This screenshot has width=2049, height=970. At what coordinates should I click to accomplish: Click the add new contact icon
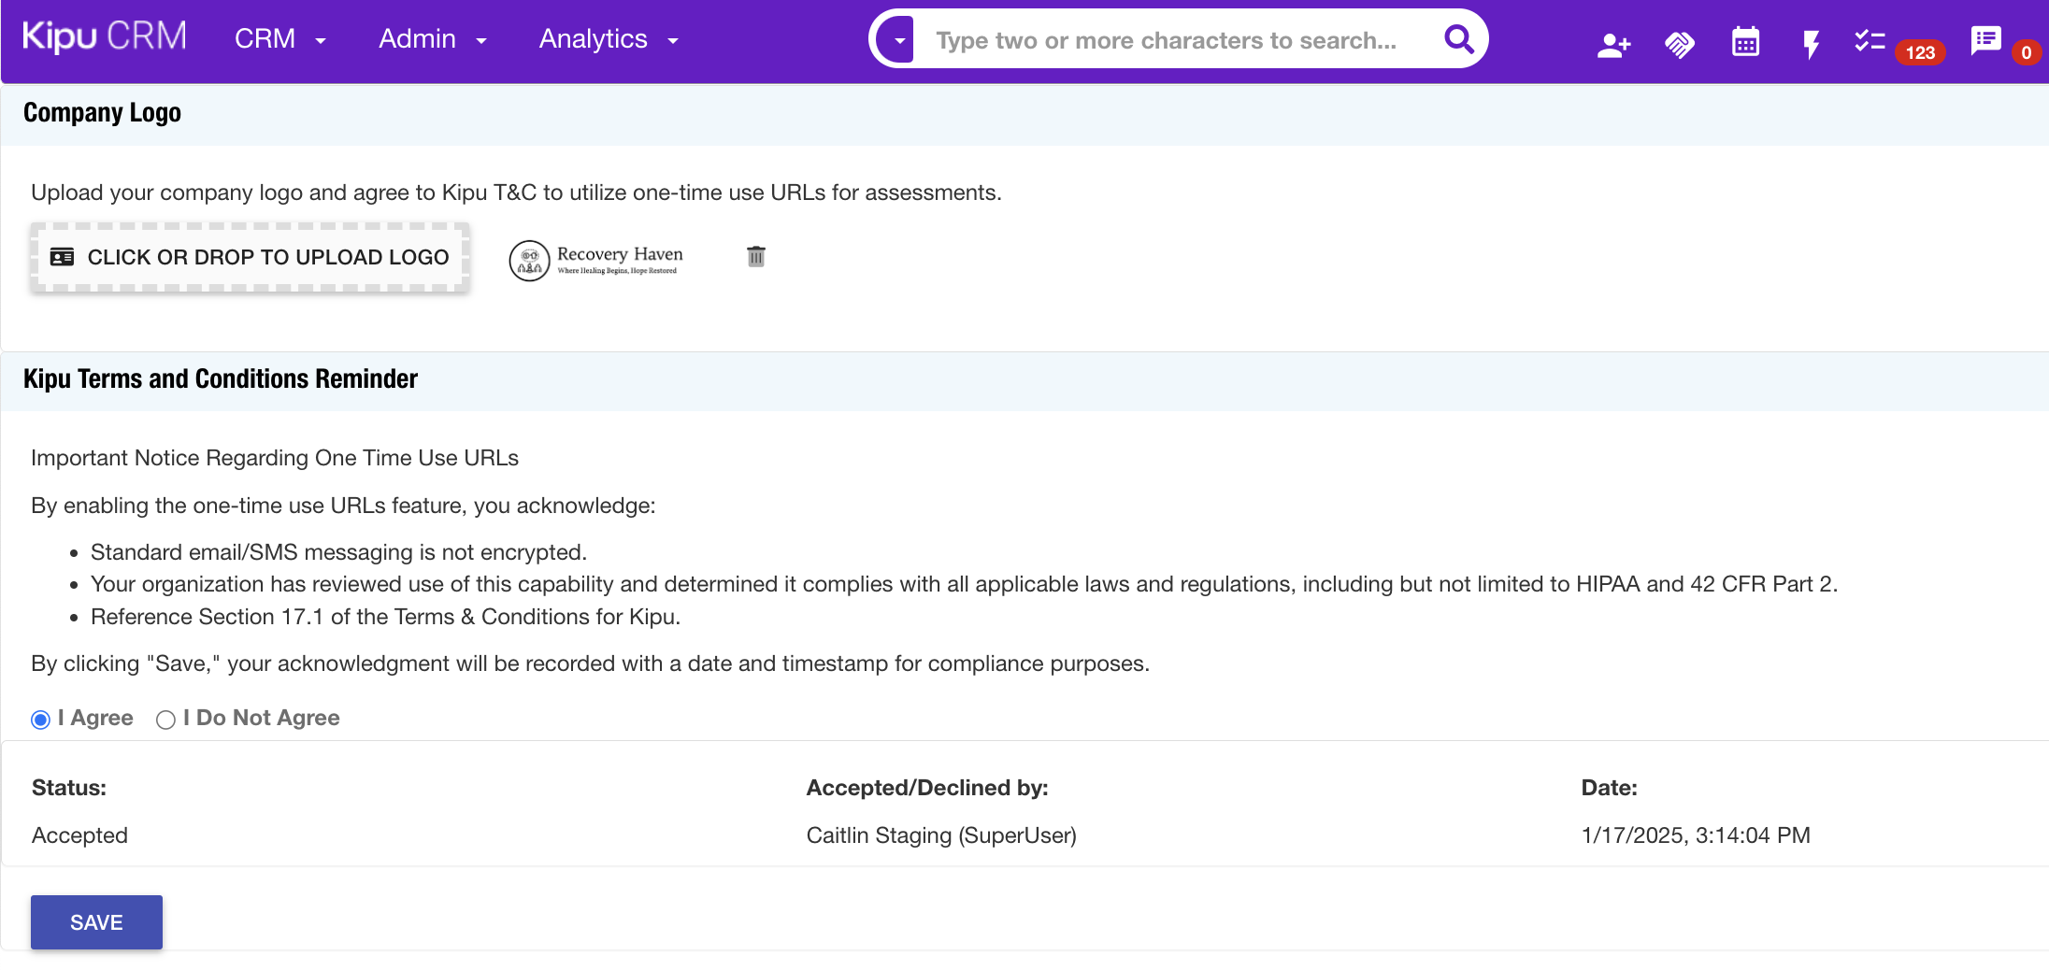pyautogui.click(x=1613, y=44)
